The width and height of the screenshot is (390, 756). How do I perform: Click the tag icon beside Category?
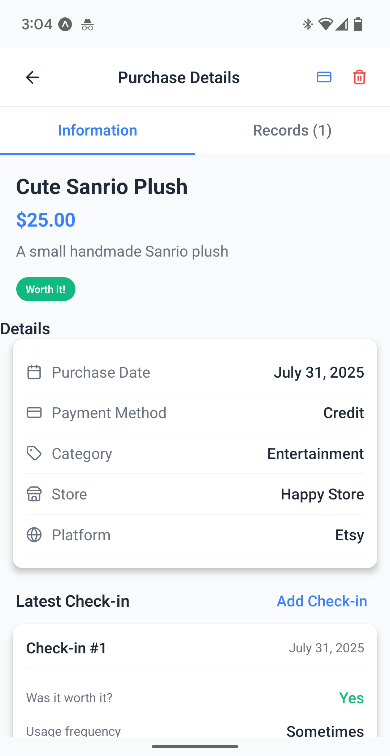[x=34, y=454]
